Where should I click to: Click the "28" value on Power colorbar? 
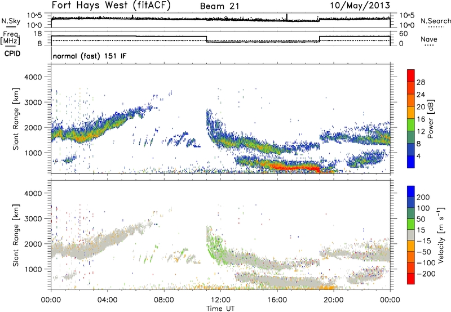click(x=421, y=82)
